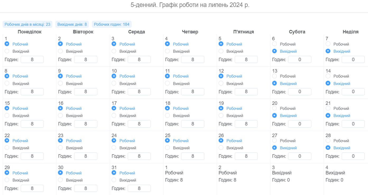Click hours field for July 2
This screenshot has width=368, height=195.
point(86,60)
